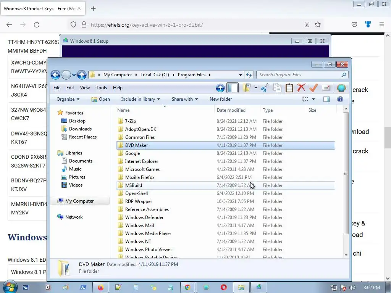
Task: Select Documents library
Action: tap(81, 161)
